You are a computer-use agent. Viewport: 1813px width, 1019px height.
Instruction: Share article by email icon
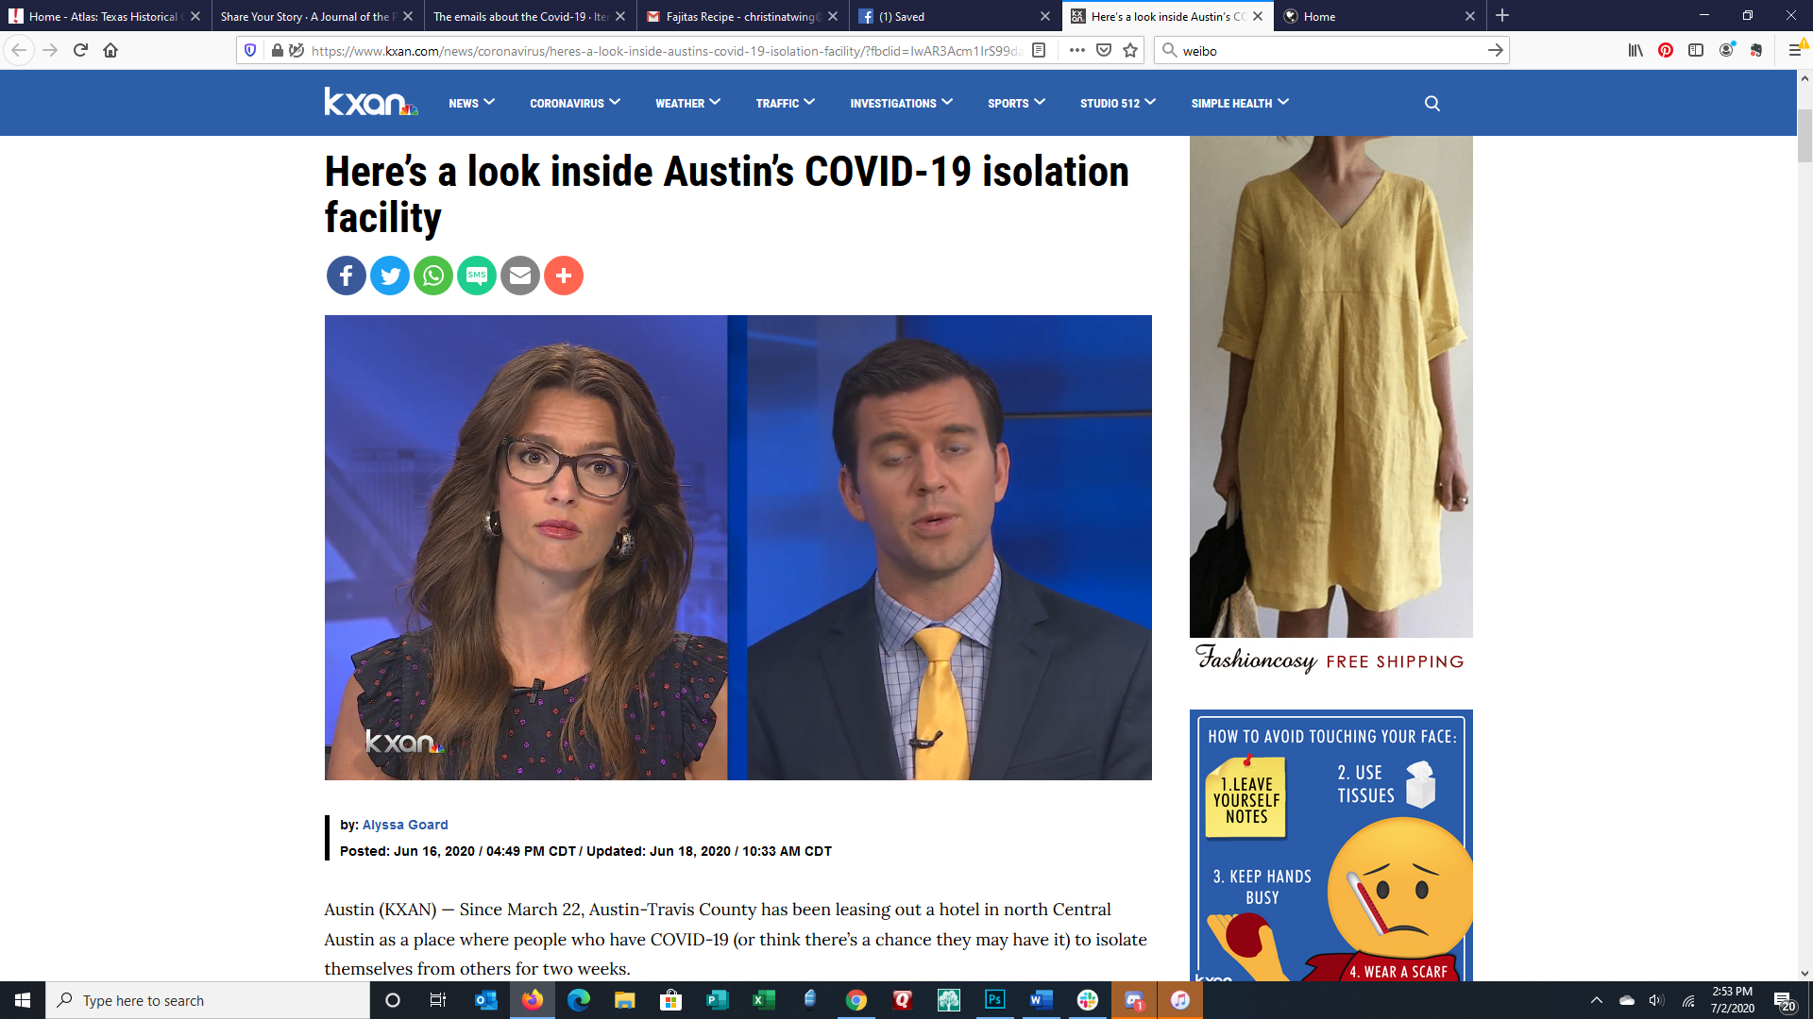(x=519, y=276)
